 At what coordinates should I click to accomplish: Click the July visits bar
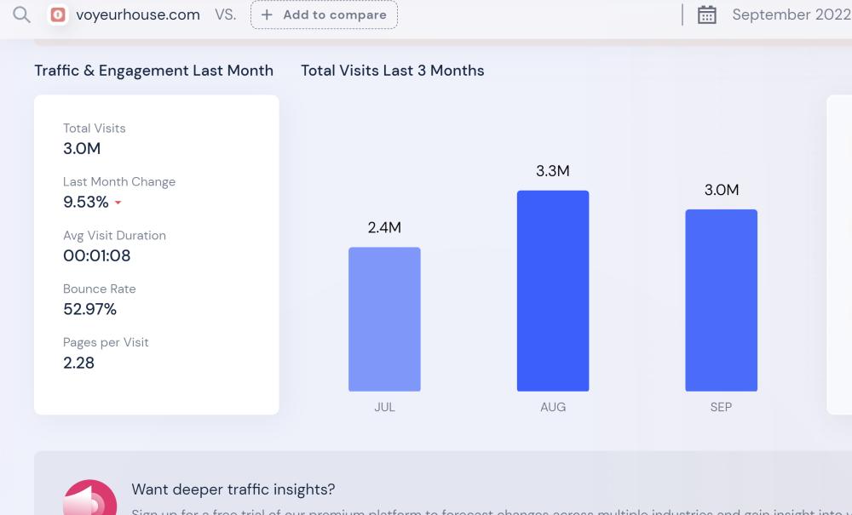click(x=384, y=319)
